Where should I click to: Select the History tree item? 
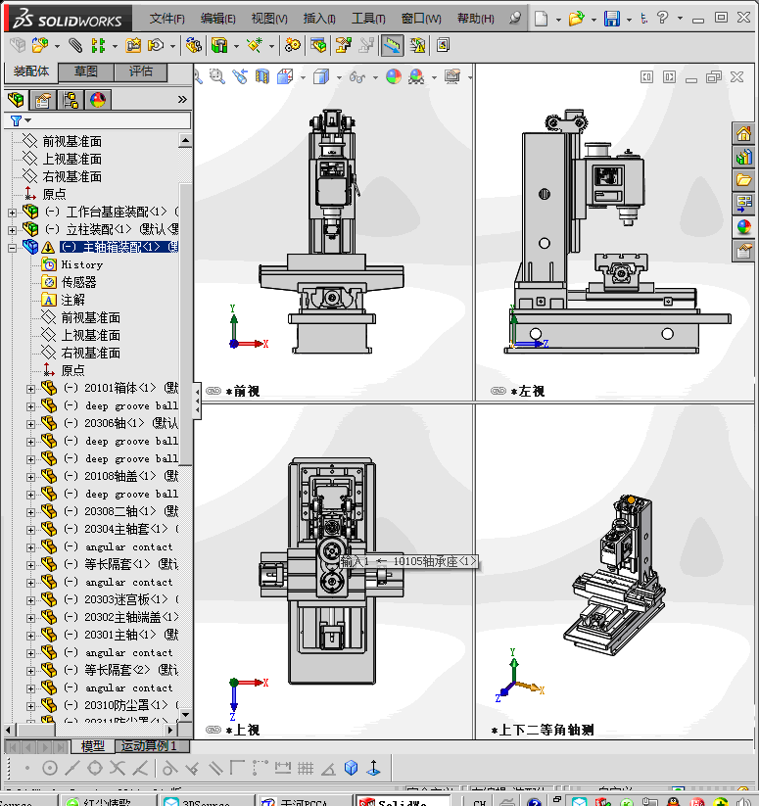coord(82,264)
